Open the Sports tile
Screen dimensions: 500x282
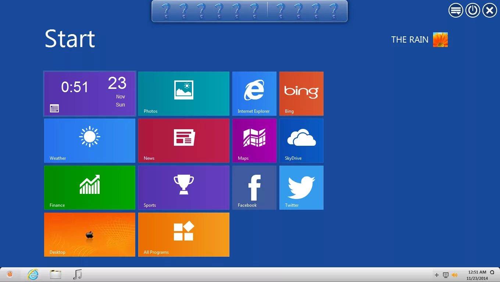point(184,188)
